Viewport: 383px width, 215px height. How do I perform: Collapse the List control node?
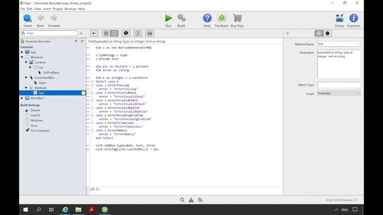(x=31, y=67)
